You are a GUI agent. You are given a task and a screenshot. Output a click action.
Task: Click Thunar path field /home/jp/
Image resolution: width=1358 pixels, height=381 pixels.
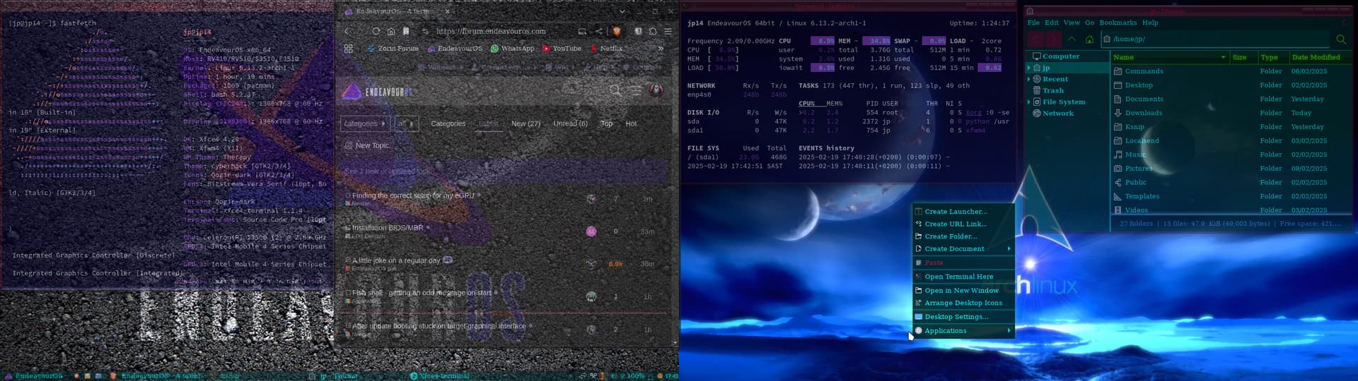1215,39
